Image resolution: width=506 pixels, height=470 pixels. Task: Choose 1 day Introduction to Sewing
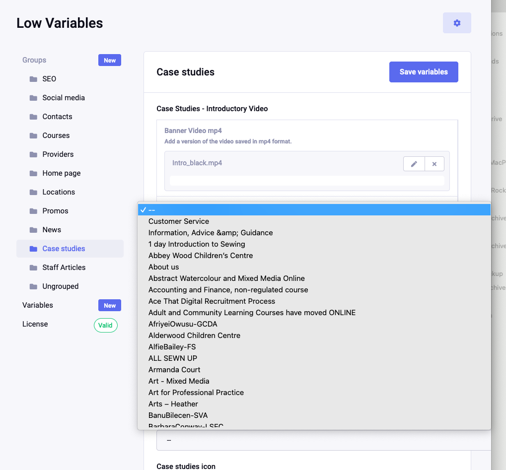(x=314, y=244)
